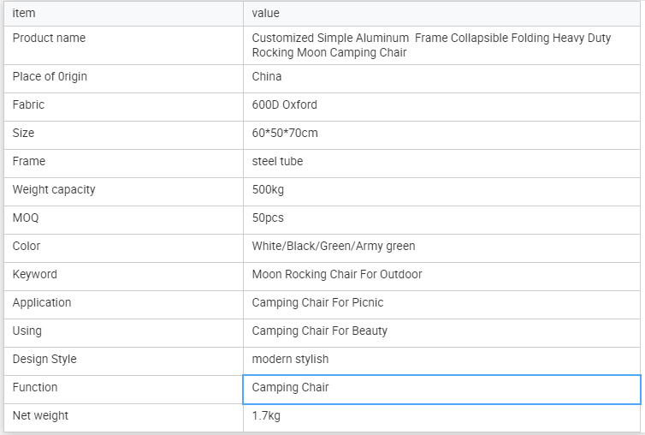Click the Customized Simple Aluminum product name text

(431, 45)
